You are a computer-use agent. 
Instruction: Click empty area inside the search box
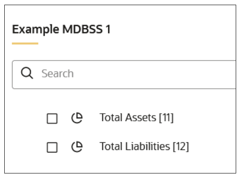pos(155,75)
